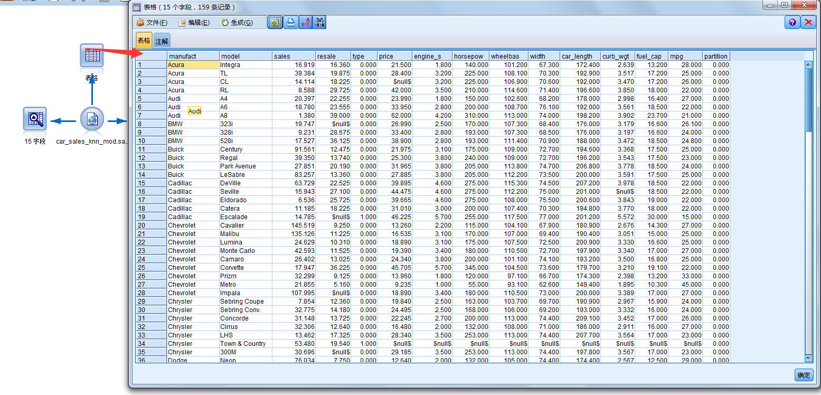The height and width of the screenshot is (395, 821).
Task: Switch to the 注解 annotations tab
Action: pyautogui.click(x=162, y=41)
